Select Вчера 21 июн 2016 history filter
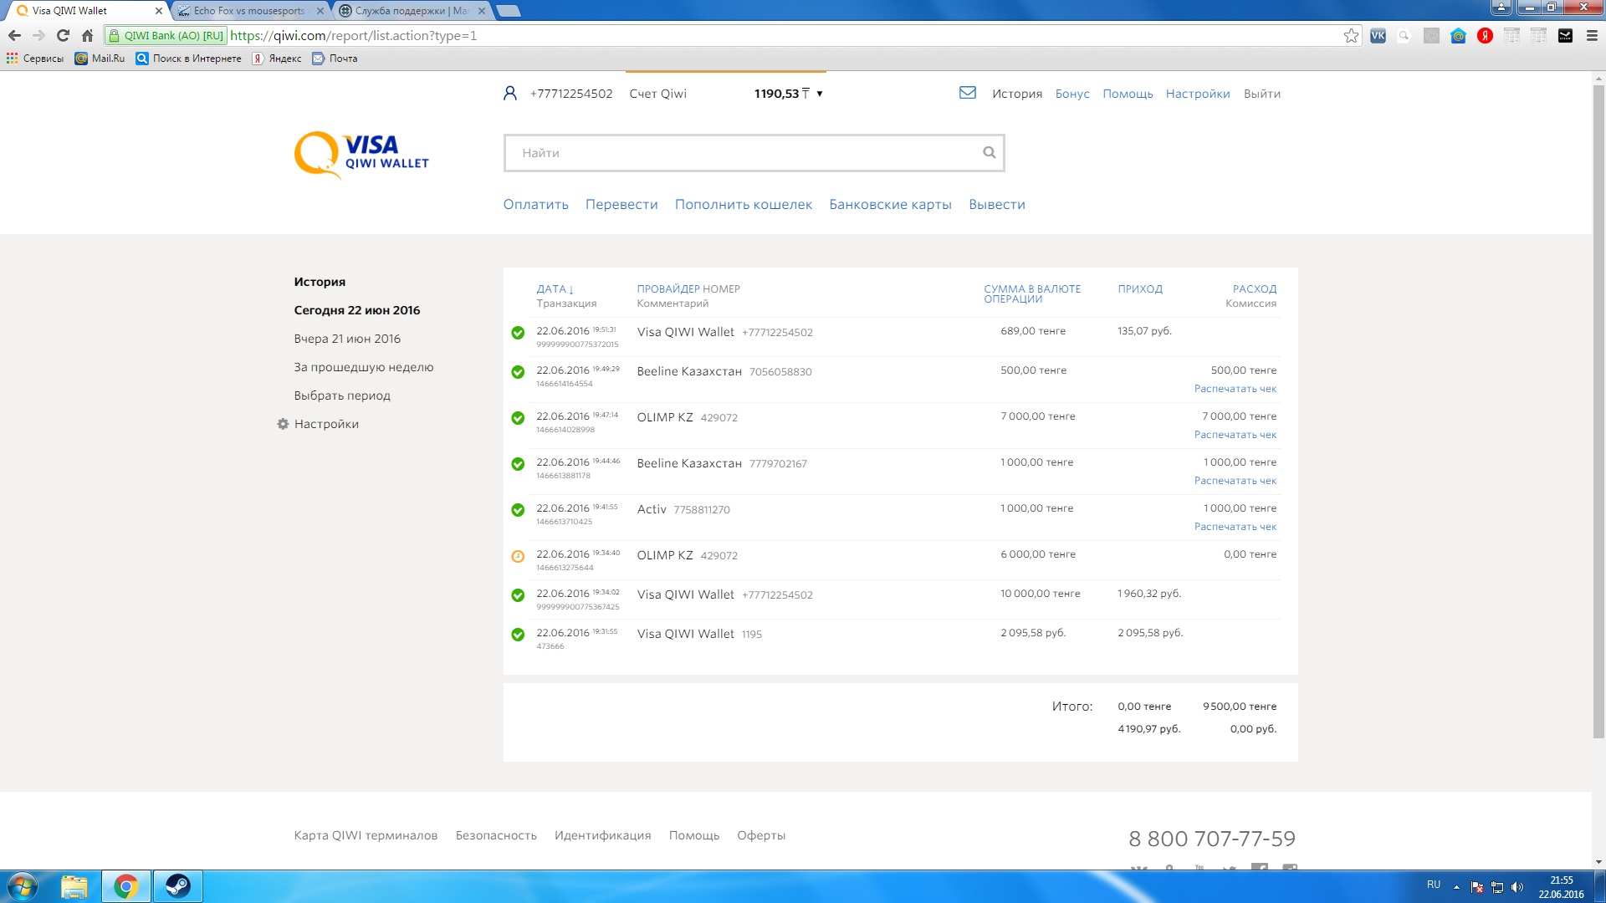This screenshot has height=903, width=1606. [x=346, y=339]
